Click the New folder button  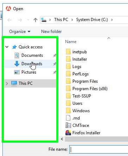pyautogui.click(x=51, y=32)
